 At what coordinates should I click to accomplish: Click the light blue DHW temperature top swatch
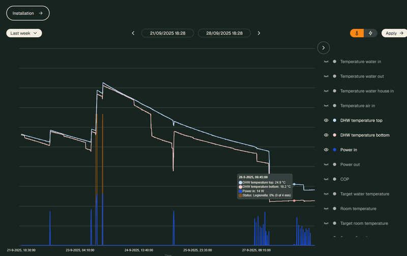[x=335, y=121]
